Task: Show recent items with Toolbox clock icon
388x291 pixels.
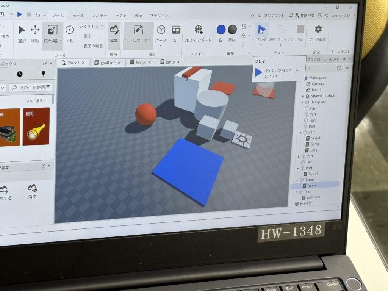Action: [20, 74]
